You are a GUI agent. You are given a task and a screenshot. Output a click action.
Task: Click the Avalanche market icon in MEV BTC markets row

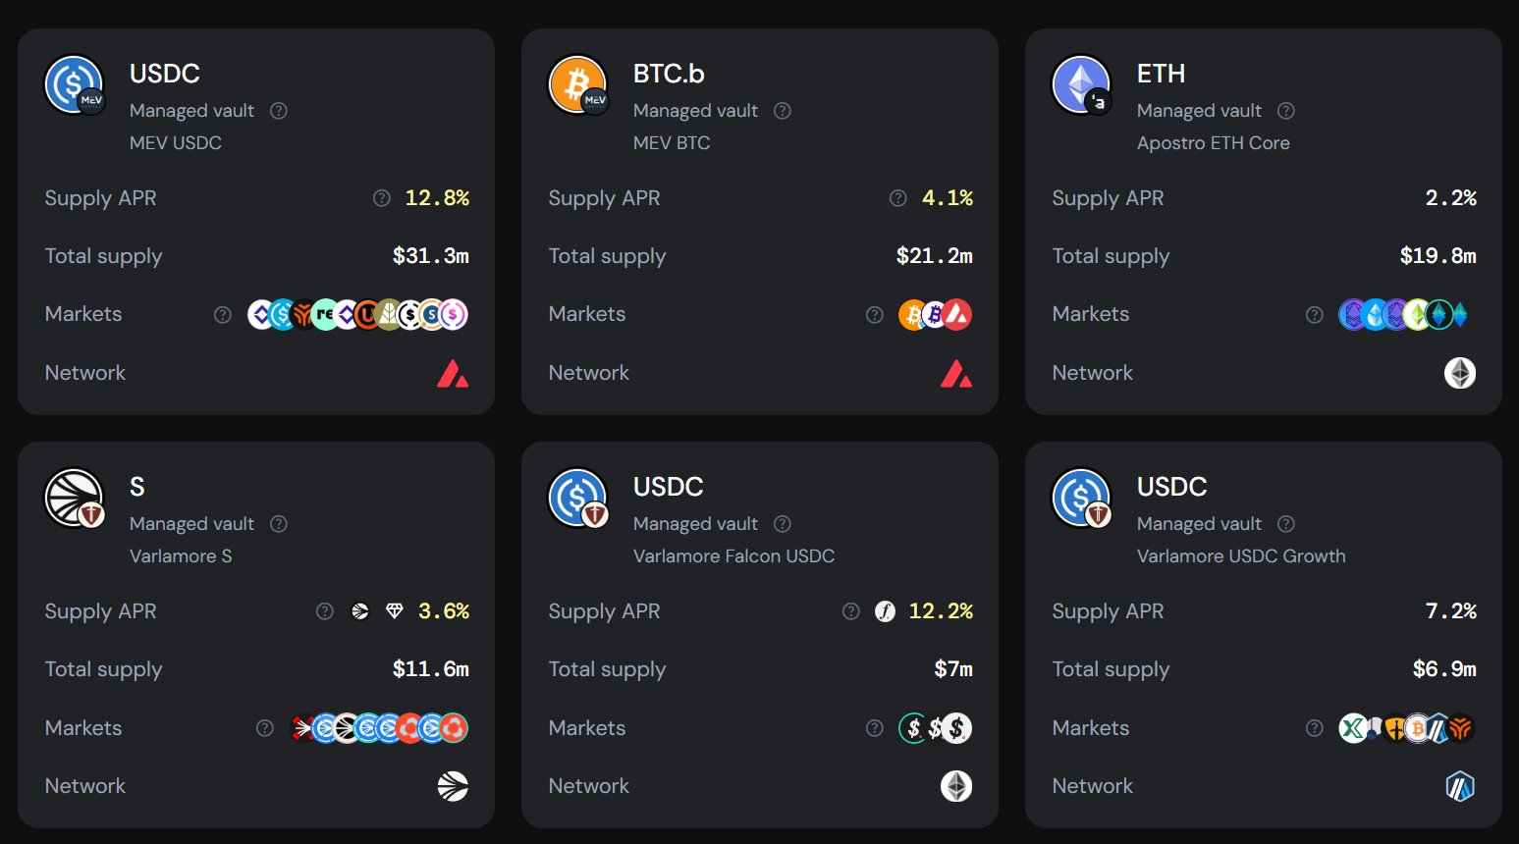point(957,314)
